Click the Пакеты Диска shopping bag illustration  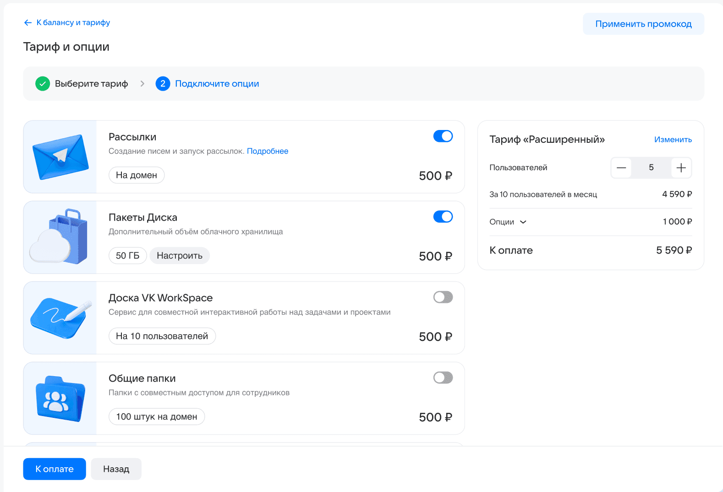tap(59, 237)
